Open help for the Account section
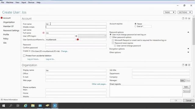 coord(183,18)
